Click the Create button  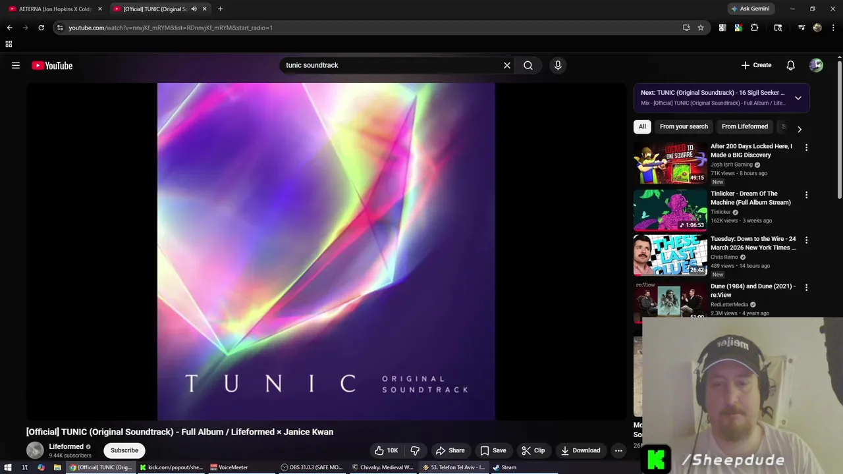tap(756, 65)
